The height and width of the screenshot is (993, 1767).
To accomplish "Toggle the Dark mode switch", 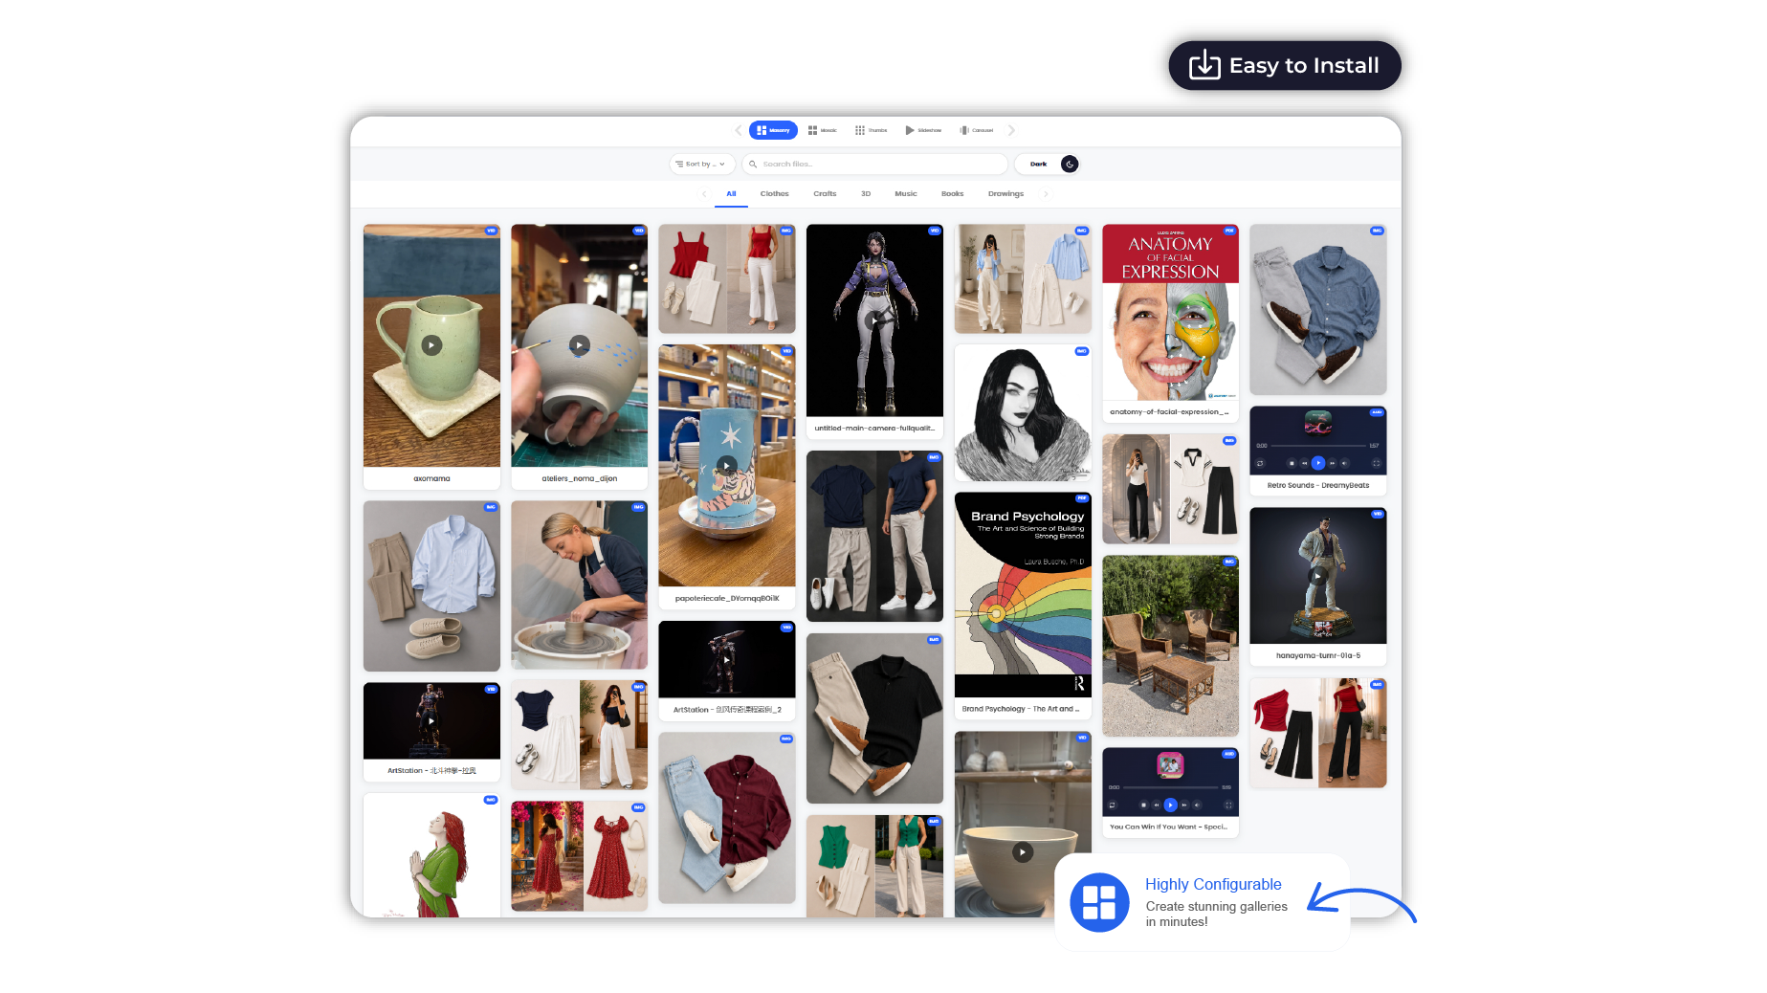I will tap(1047, 164).
